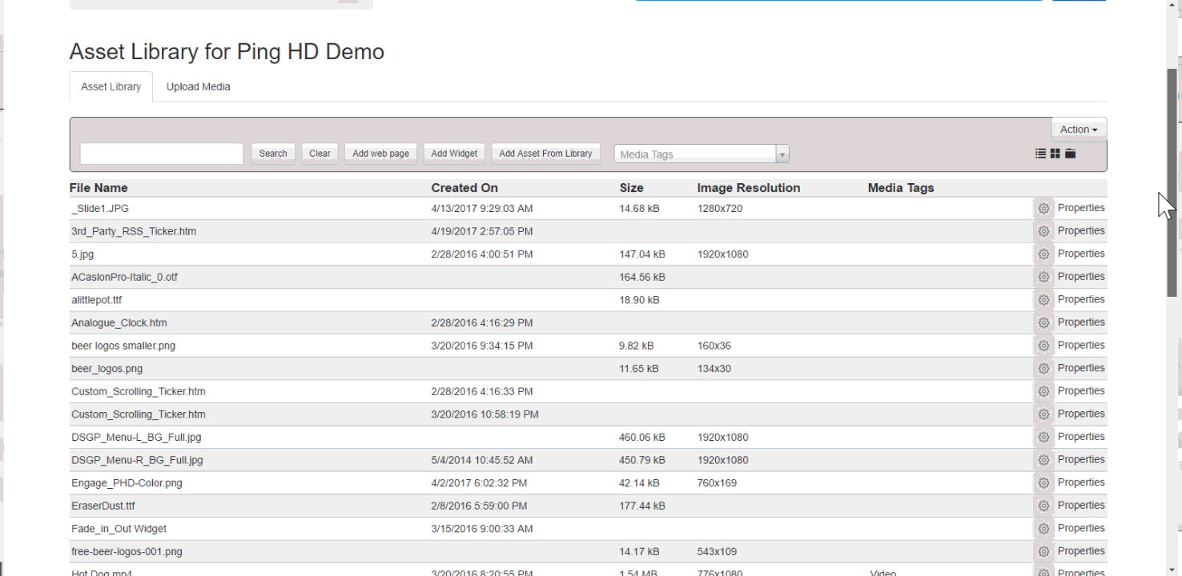Switch to list view icon
This screenshot has height=576, width=1182.
click(x=1040, y=154)
